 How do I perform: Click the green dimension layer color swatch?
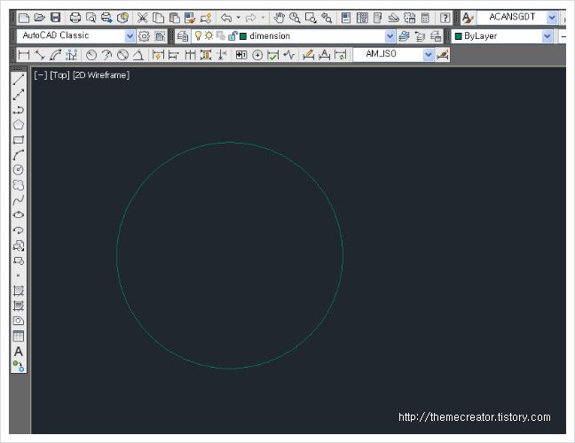[x=243, y=35]
